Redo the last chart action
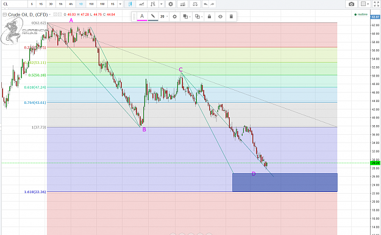 212,4
